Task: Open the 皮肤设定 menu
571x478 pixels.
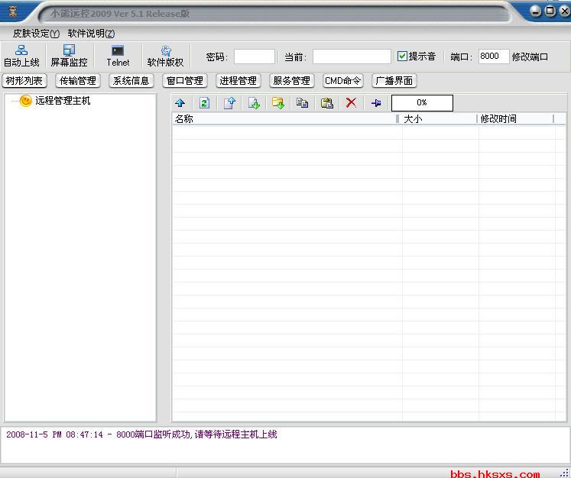Action: point(35,34)
